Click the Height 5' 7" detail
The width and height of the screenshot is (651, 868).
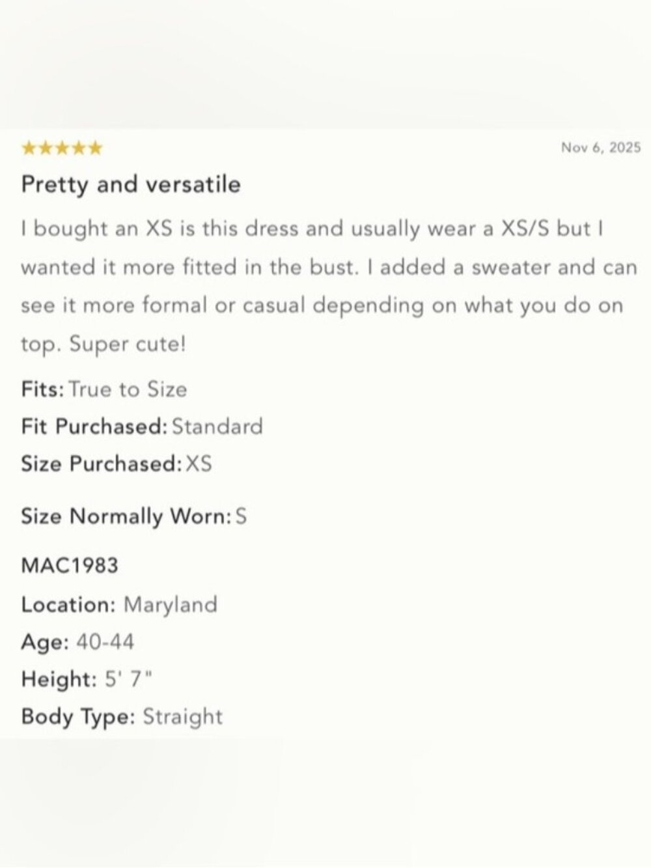tap(87, 679)
